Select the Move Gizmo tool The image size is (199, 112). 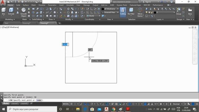(x=140, y=12)
